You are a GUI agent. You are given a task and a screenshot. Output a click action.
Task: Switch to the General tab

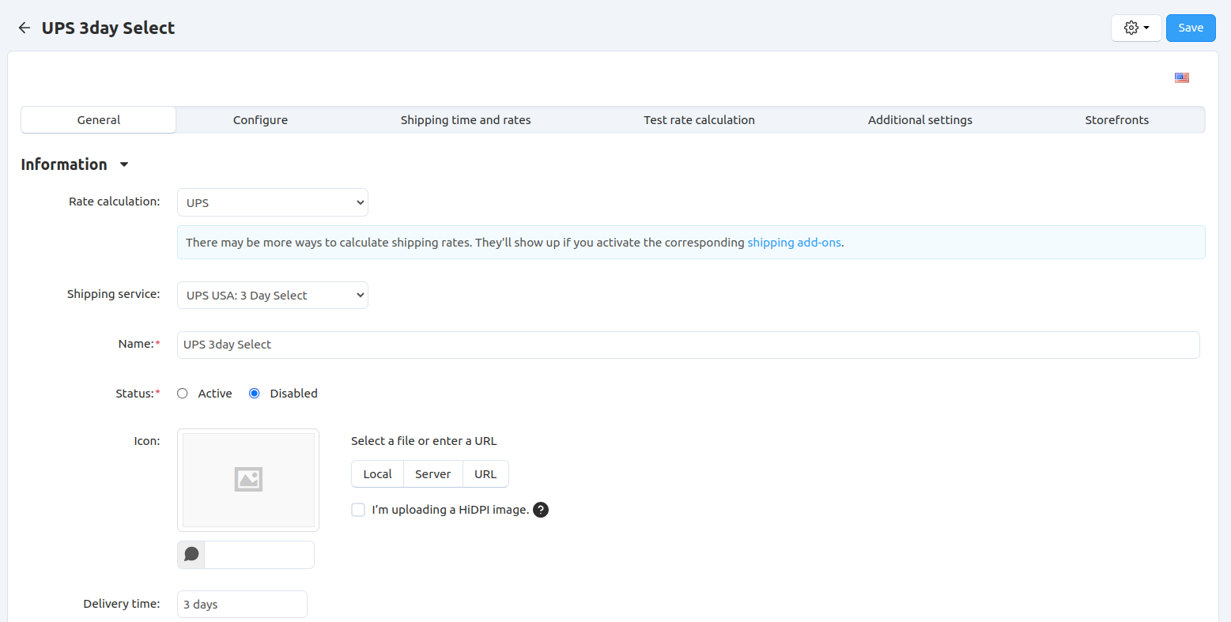tap(99, 120)
